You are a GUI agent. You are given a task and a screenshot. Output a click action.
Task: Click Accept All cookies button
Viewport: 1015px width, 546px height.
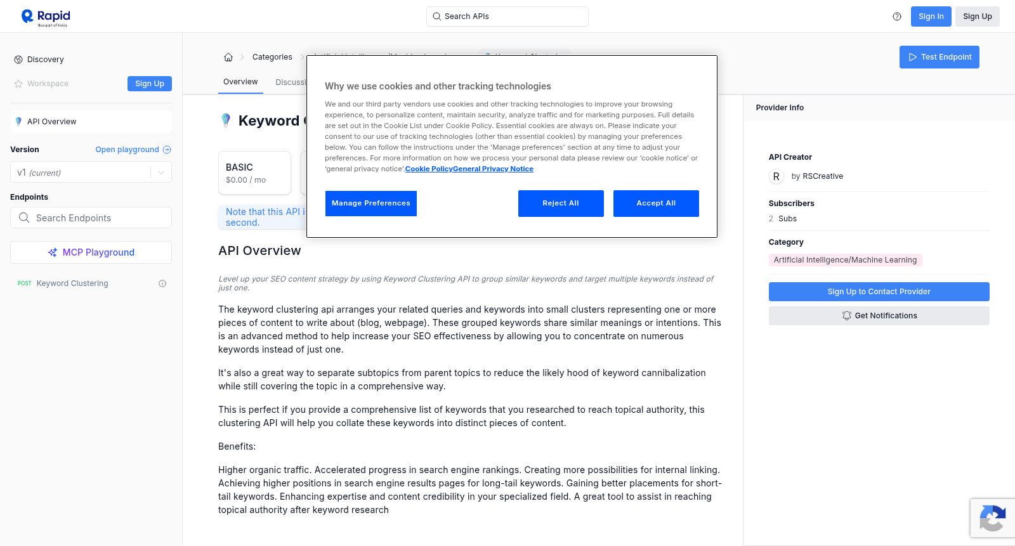click(656, 204)
